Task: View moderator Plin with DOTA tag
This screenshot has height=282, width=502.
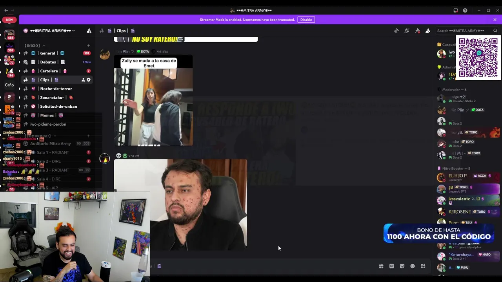Action: click(468, 110)
